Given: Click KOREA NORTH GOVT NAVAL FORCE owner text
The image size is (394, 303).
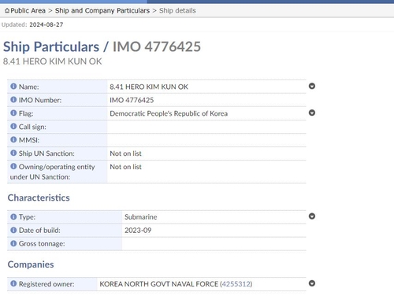Looking at the screenshot, I should pos(158,284).
